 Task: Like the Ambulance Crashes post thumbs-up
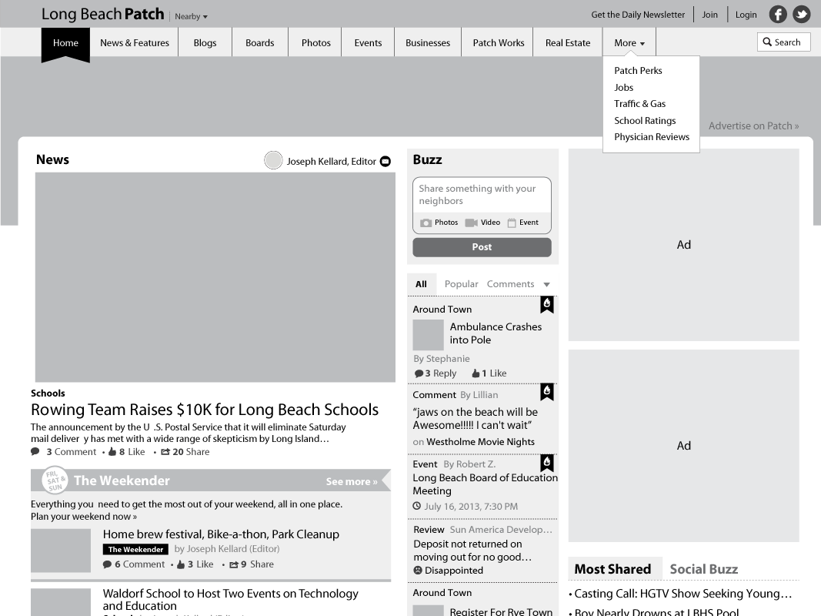click(476, 373)
